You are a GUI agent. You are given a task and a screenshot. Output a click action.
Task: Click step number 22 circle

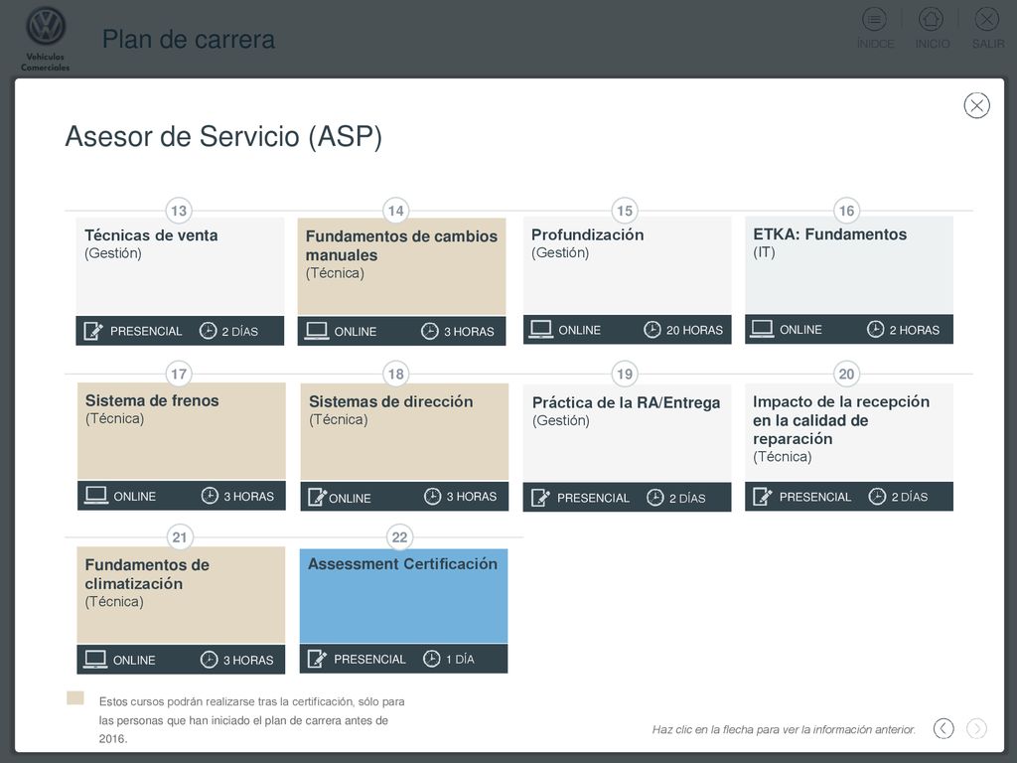(399, 537)
